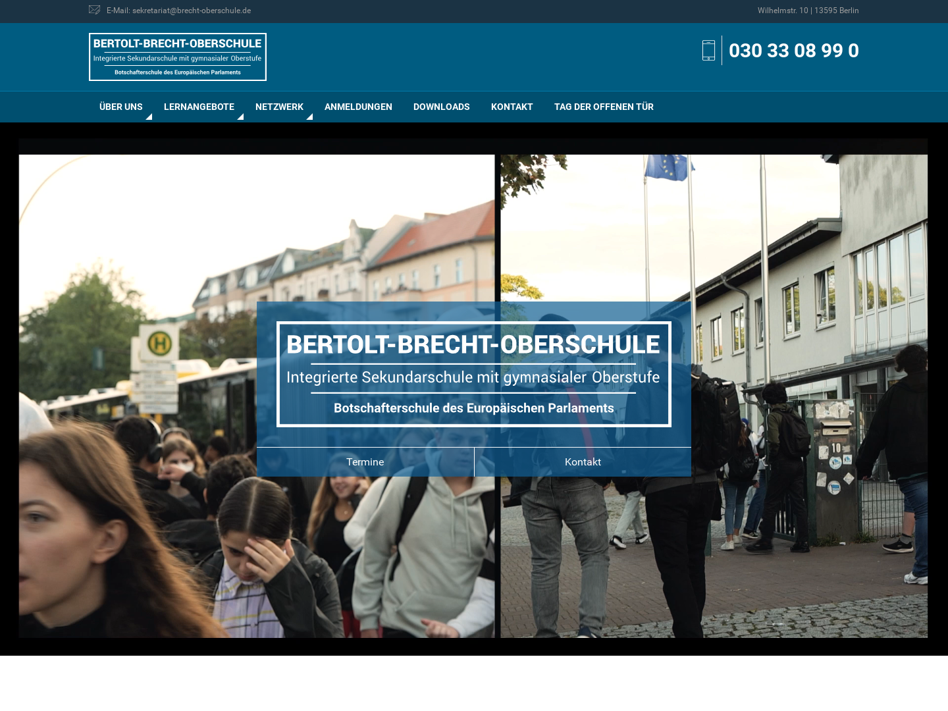The height and width of the screenshot is (711, 948).
Task: Click the Kontakt button on hero banner
Action: point(583,462)
